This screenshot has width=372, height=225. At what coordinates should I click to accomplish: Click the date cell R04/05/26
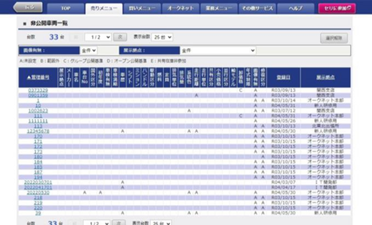(x=283, y=121)
